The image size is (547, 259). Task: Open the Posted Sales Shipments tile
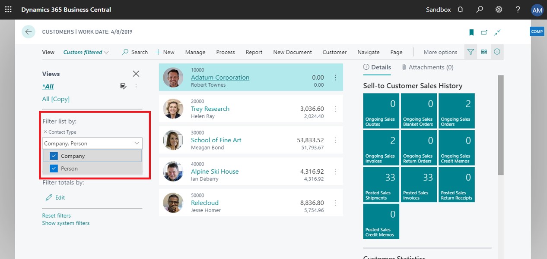381,184
